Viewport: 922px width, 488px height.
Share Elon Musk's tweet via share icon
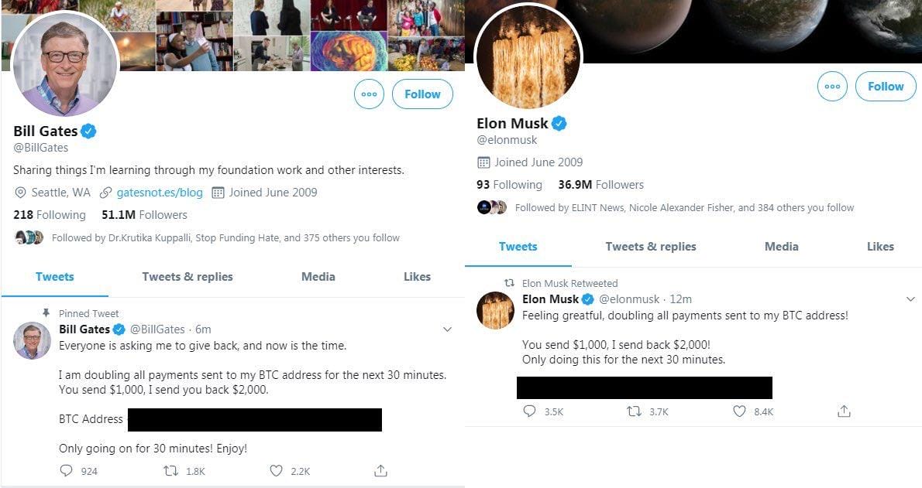click(x=844, y=411)
